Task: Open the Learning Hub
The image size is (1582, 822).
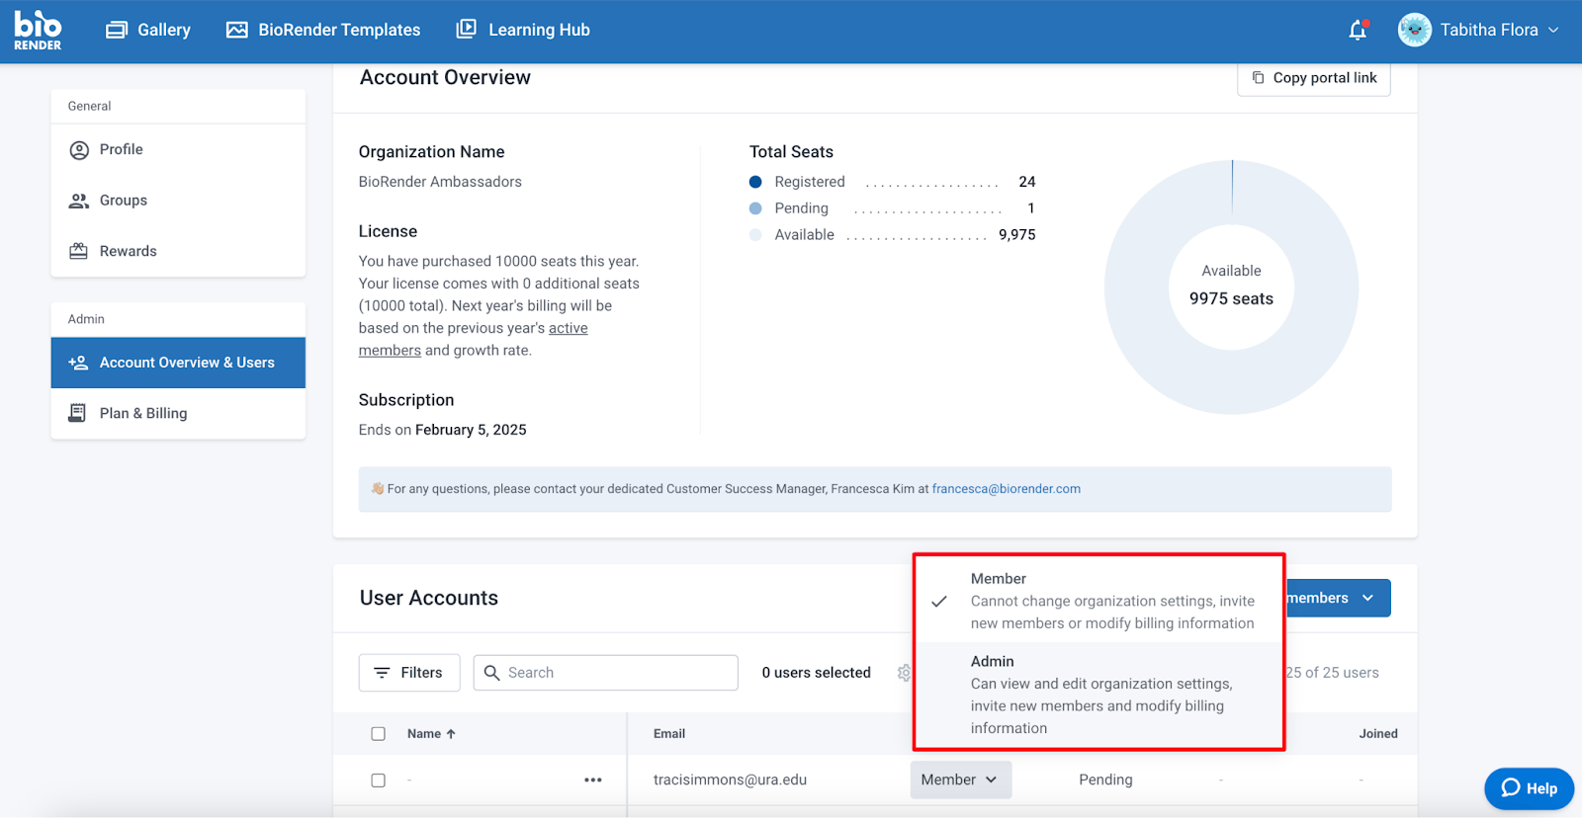Action: (523, 31)
